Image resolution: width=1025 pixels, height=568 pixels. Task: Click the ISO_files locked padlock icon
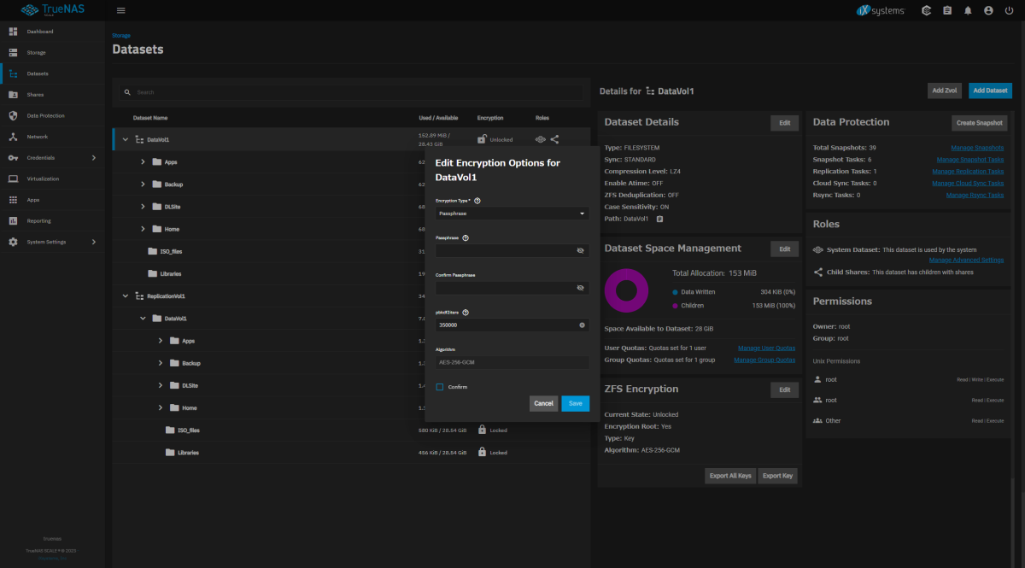(482, 430)
